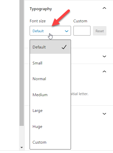Select Default in the font size list
The width and height of the screenshot is (113, 153).
click(x=50, y=47)
